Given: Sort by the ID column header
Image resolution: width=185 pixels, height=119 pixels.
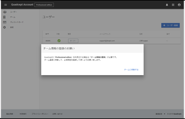Looking at the screenshot, I should pyautogui.click(x=47, y=34).
